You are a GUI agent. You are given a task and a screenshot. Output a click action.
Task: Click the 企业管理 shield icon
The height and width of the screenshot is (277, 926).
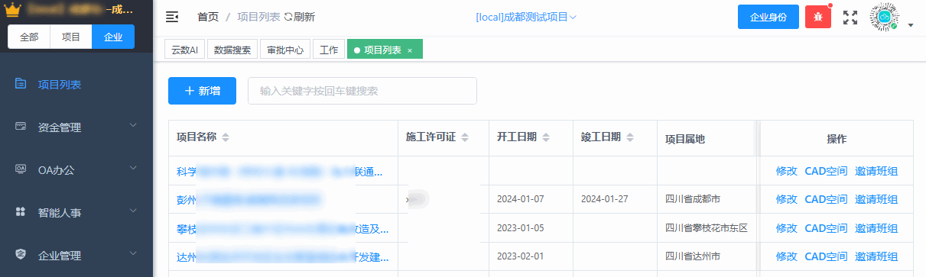(x=21, y=255)
